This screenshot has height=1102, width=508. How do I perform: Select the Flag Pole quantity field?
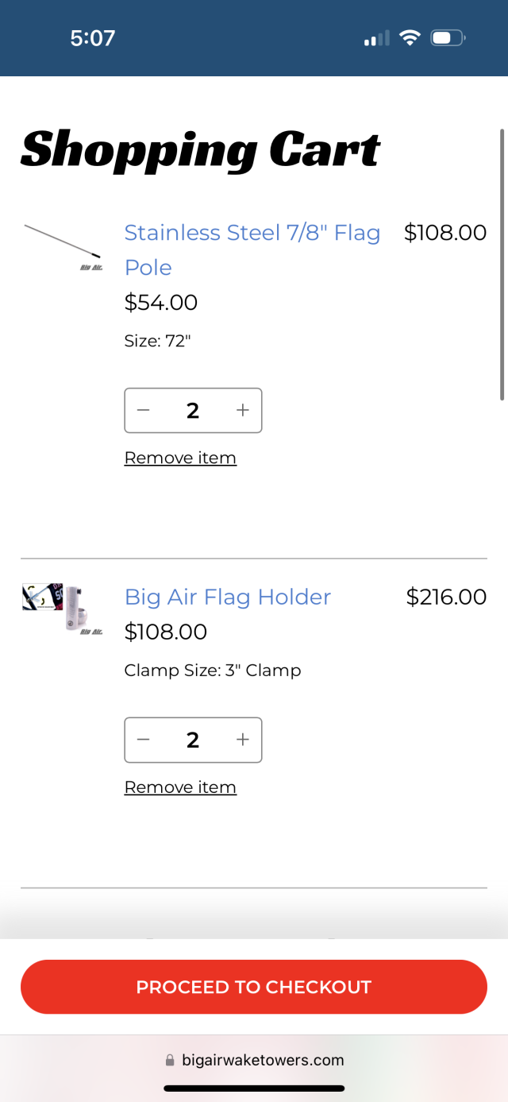click(x=193, y=411)
